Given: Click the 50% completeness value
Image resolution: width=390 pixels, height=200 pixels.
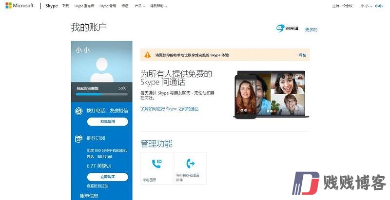Looking at the screenshot, I should pyautogui.click(x=122, y=88).
